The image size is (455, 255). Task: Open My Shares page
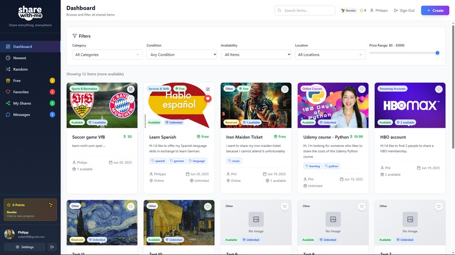(30, 103)
